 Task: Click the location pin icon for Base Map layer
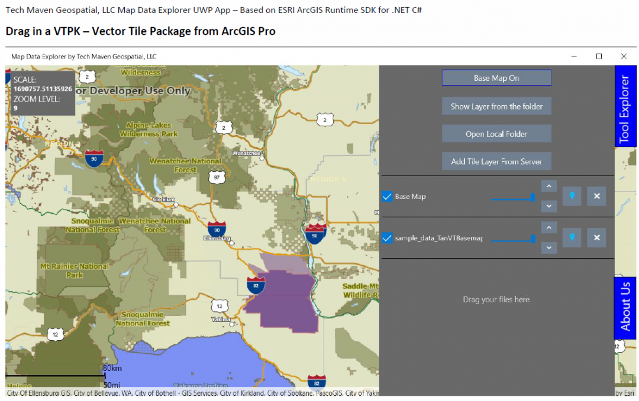(572, 196)
